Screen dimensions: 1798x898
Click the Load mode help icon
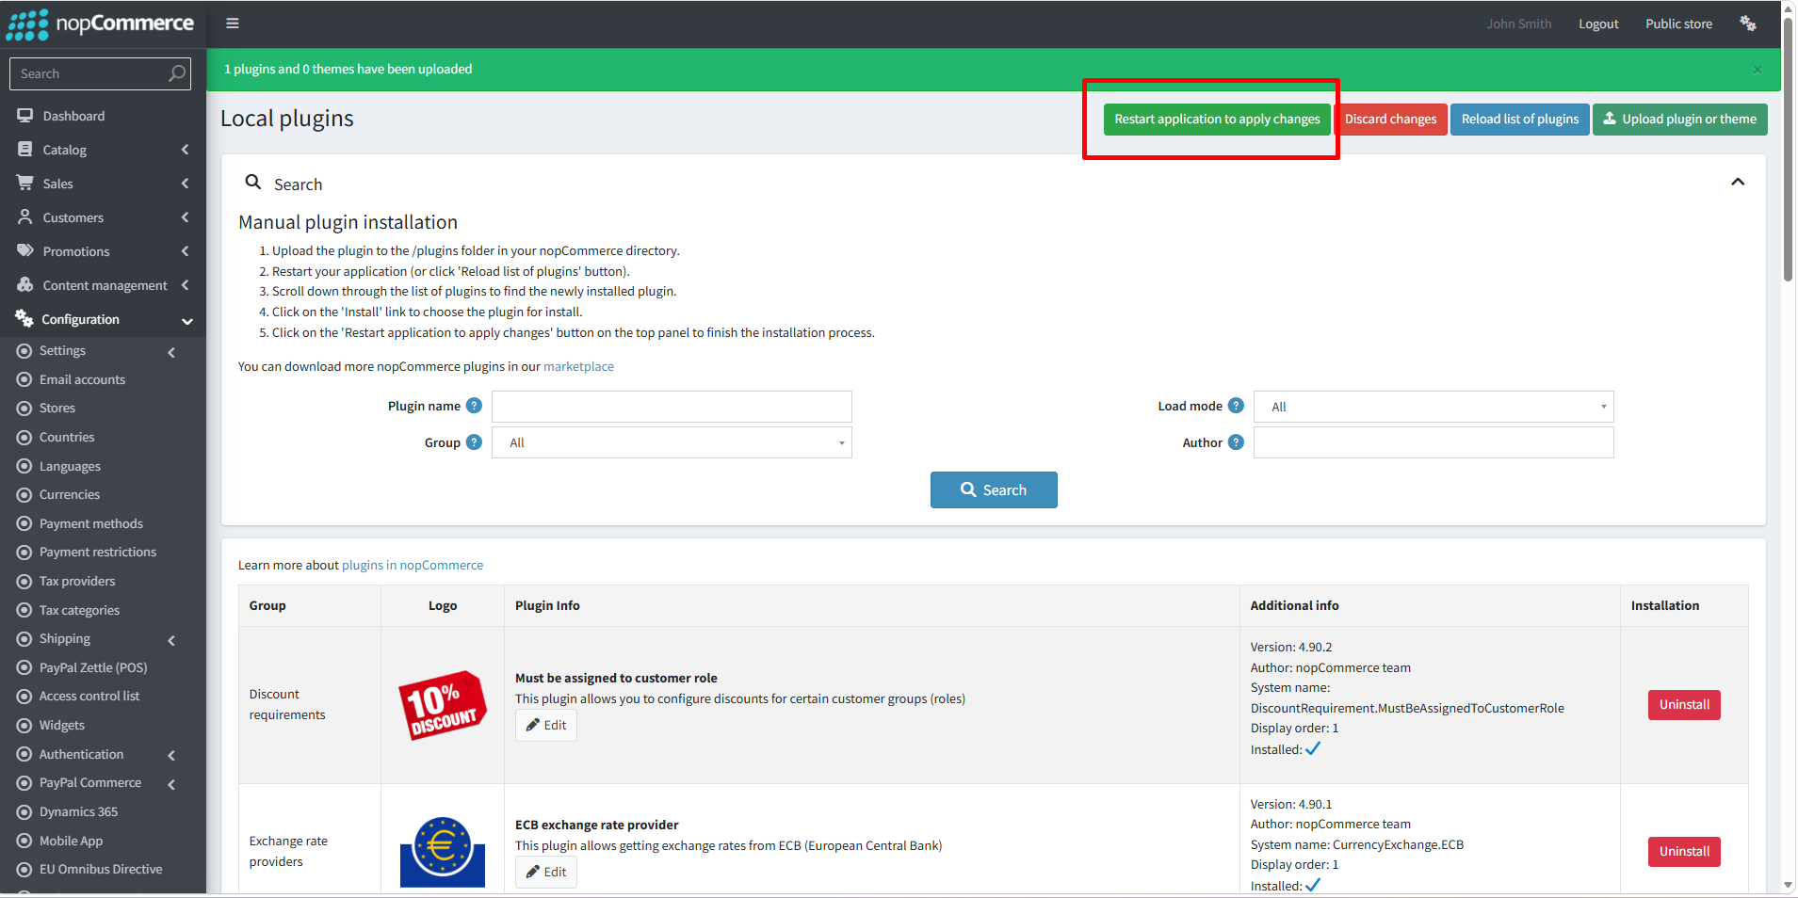click(1237, 406)
